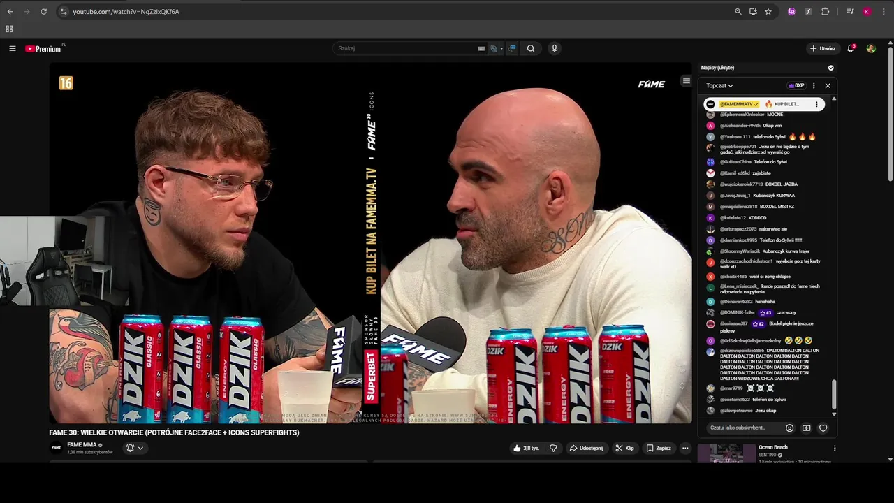Click the Zapisz save button
894x503 pixels.
(x=659, y=448)
